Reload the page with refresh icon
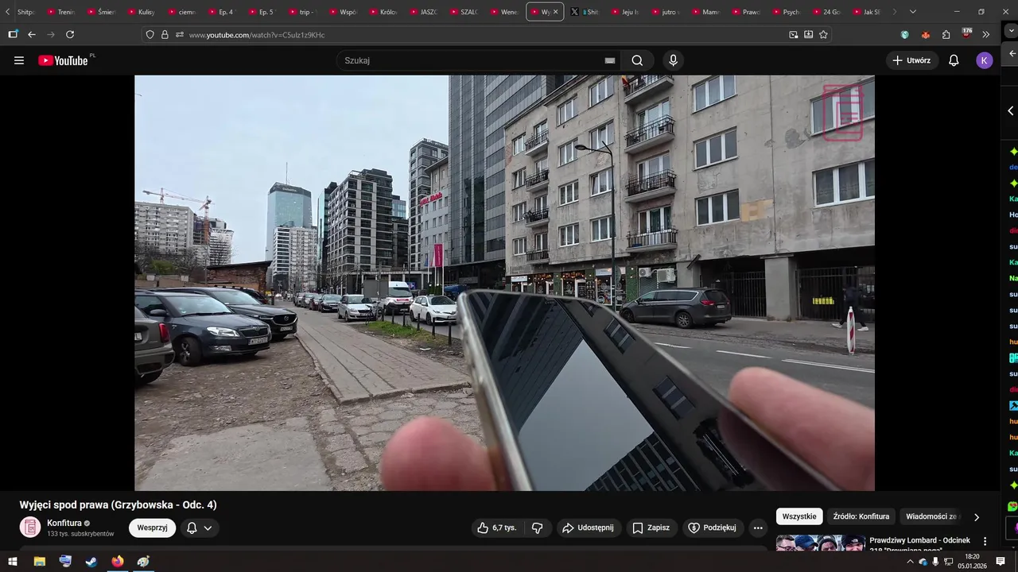 [70, 34]
